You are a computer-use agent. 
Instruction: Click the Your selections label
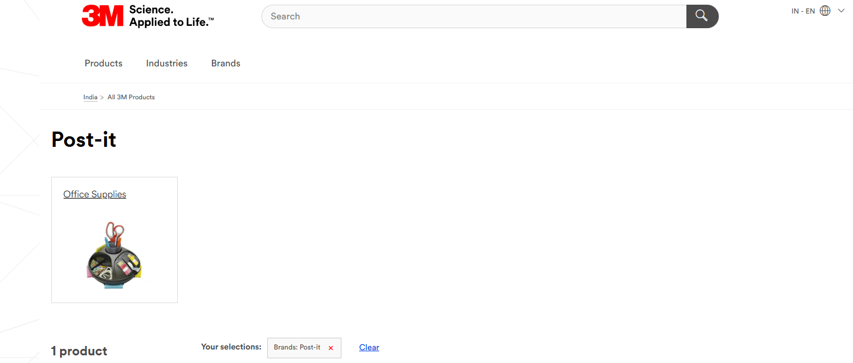[x=231, y=347]
